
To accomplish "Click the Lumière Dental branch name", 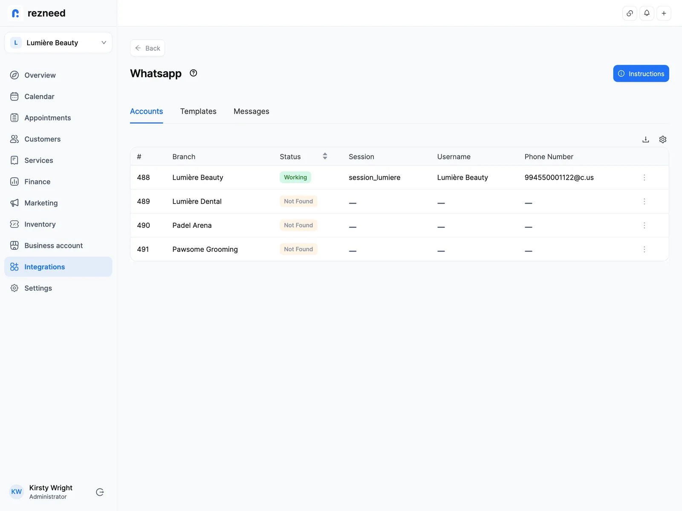I will (197, 201).
